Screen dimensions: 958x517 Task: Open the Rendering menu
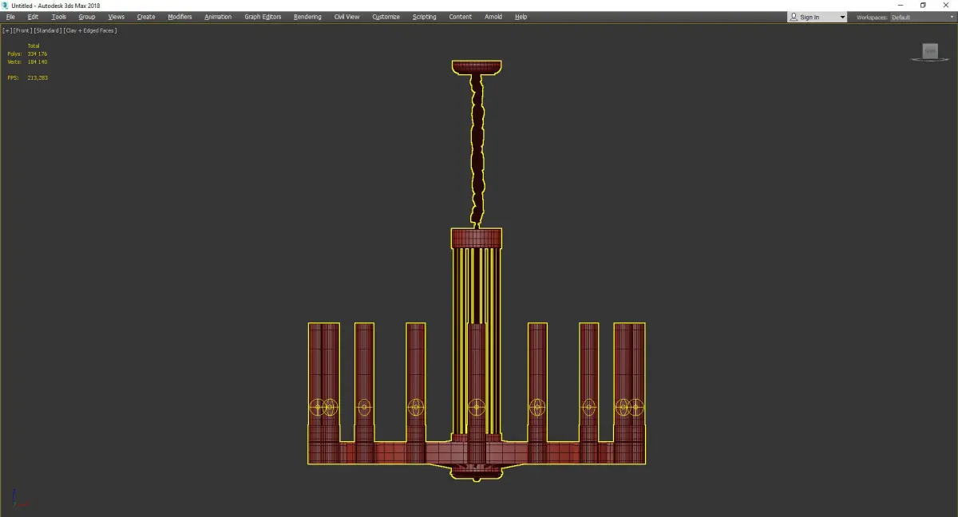[x=307, y=17]
